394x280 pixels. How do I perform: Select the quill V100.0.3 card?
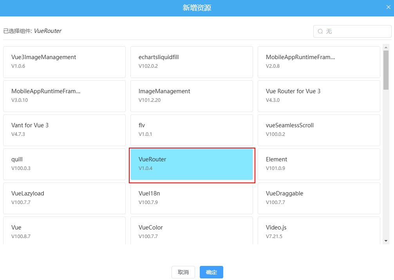(x=64, y=164)
